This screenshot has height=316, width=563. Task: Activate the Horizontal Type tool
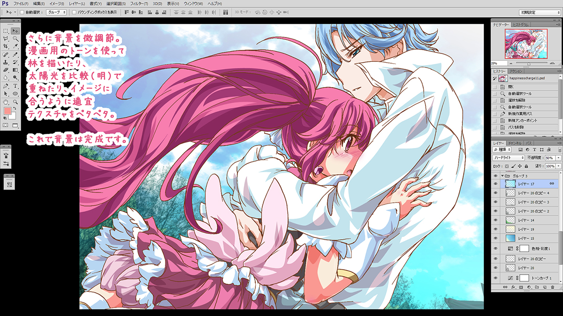coord(15,86)
